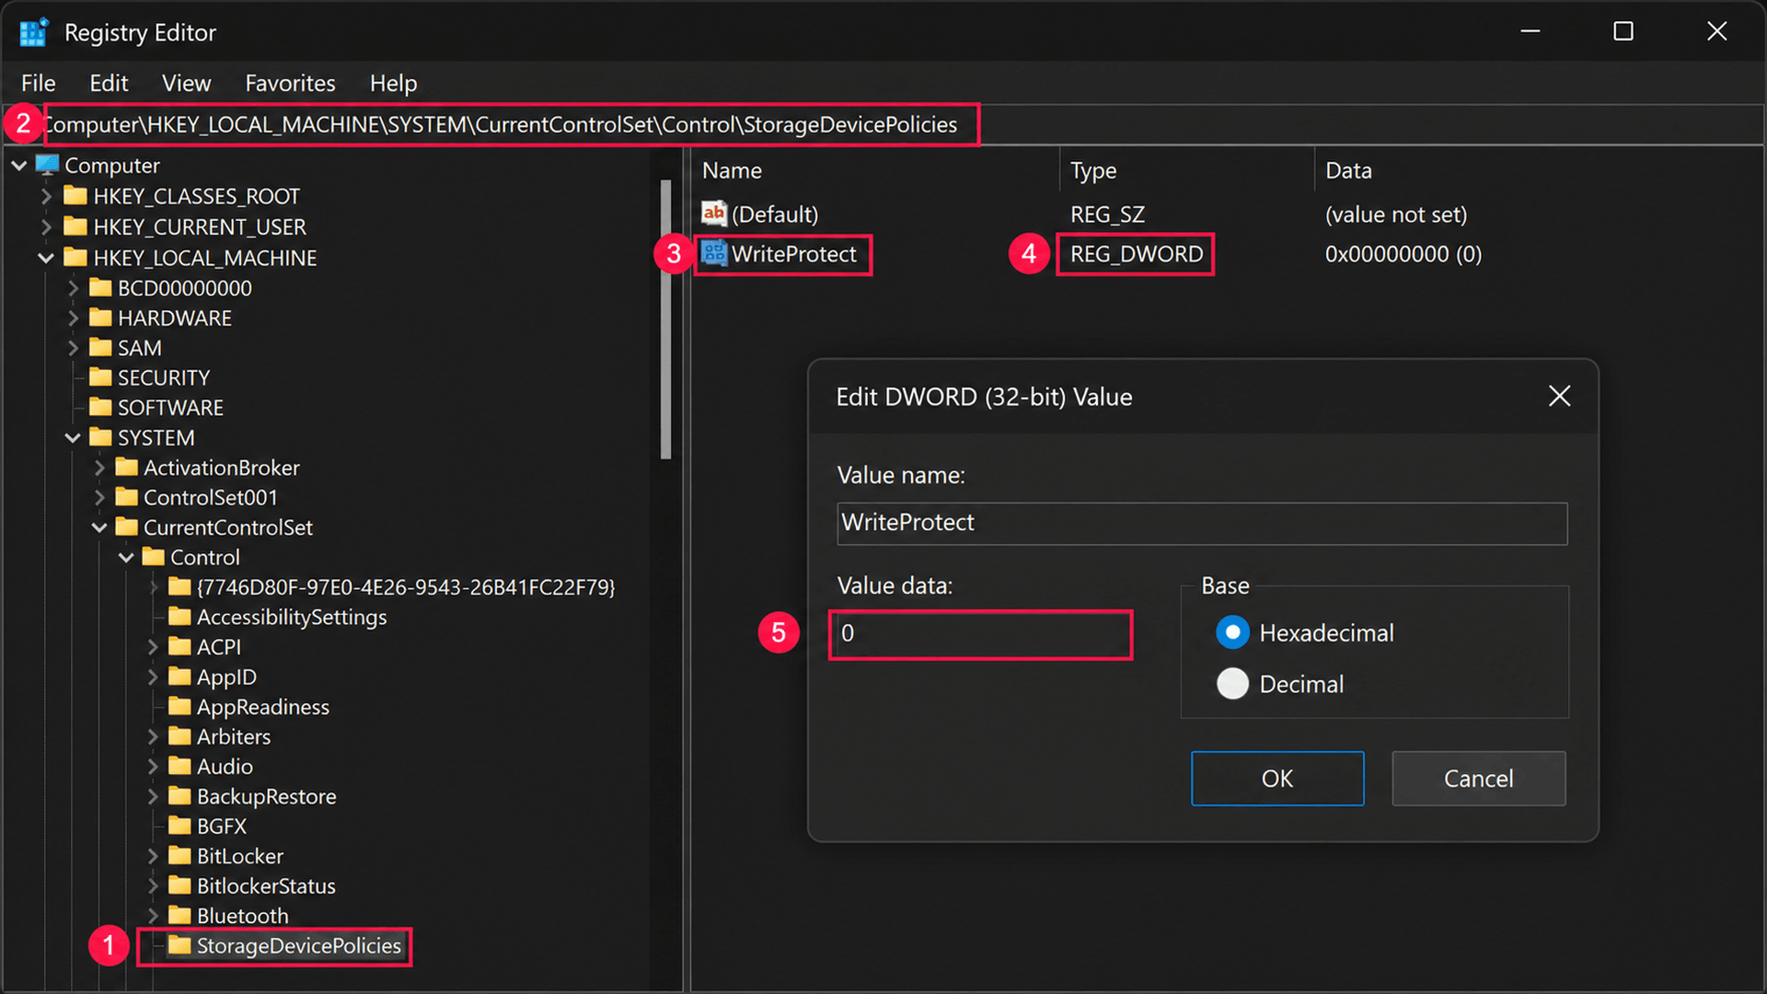Collapse the CurrentControlSet chevron
The width and height of the screenshot is (1767, 994).
pyautogui.click(x=99, y=527)
